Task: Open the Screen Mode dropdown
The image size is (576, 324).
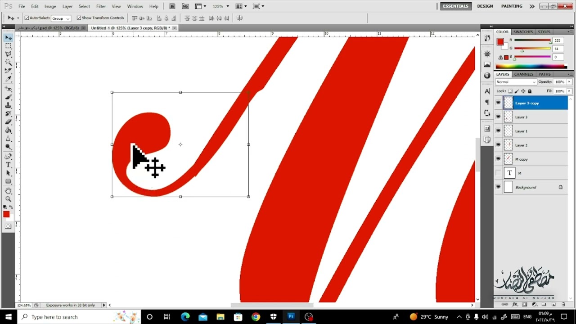Action: point(258,6)
